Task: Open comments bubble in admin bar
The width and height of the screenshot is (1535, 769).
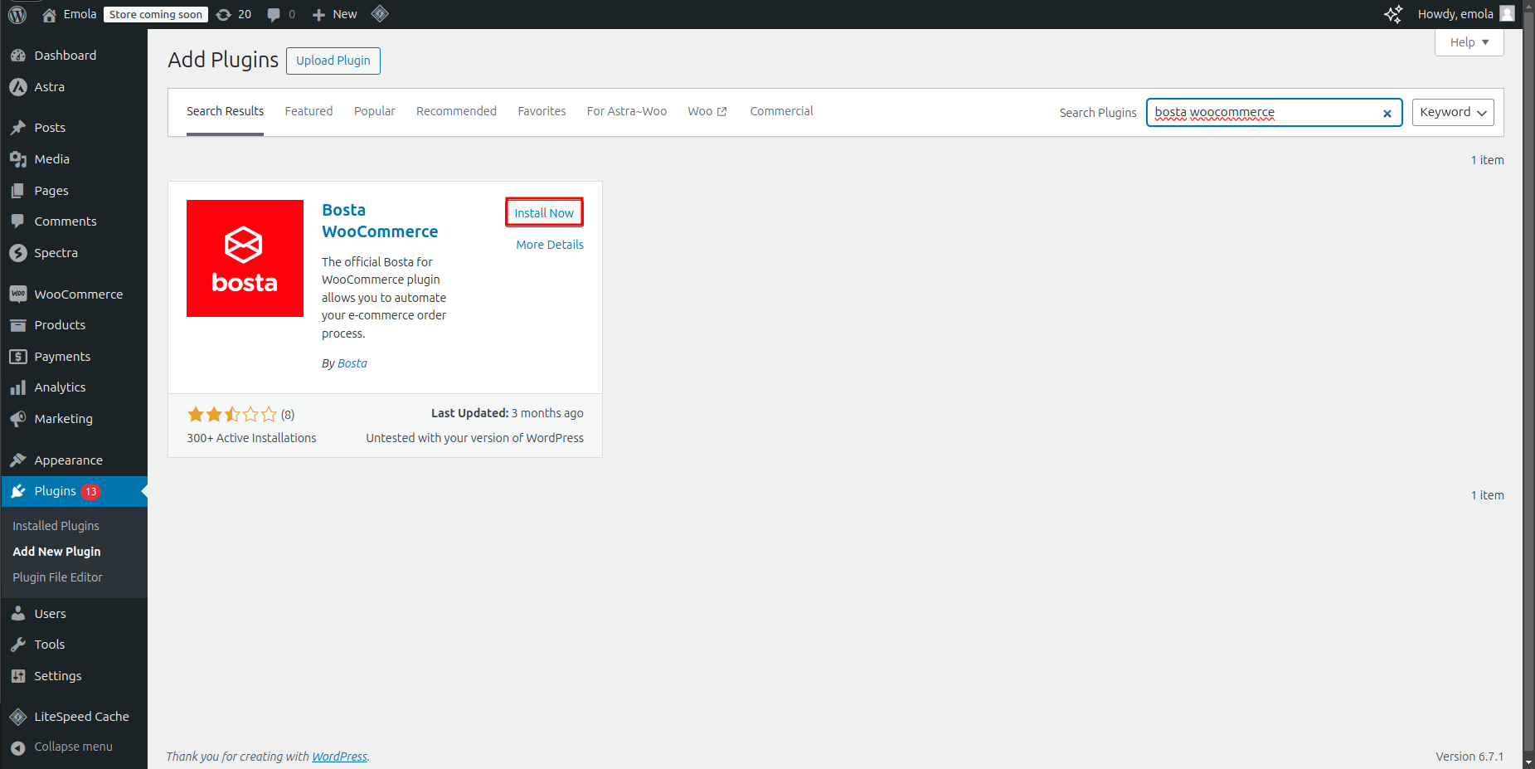Action: pos(274,14)
